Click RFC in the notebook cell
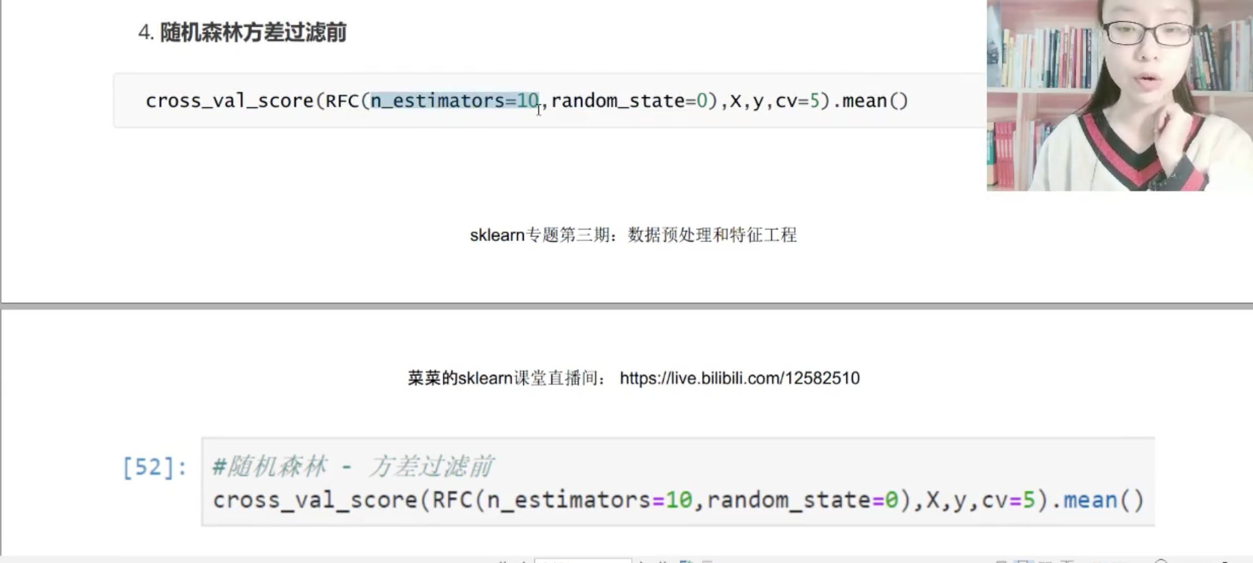This screenshot has height=563, width=1253. point(453,500)
